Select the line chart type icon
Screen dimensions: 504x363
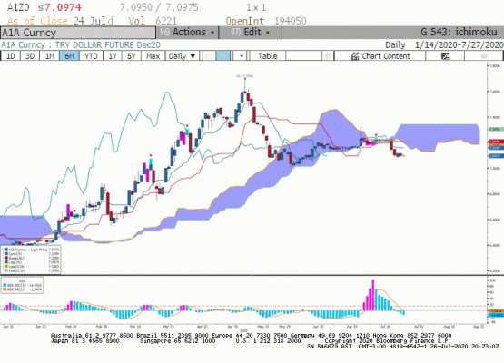pos(209,56)
